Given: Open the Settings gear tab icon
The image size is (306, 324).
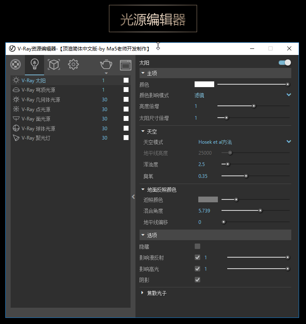Looking at the screenshot, I should tap(73, 64).
